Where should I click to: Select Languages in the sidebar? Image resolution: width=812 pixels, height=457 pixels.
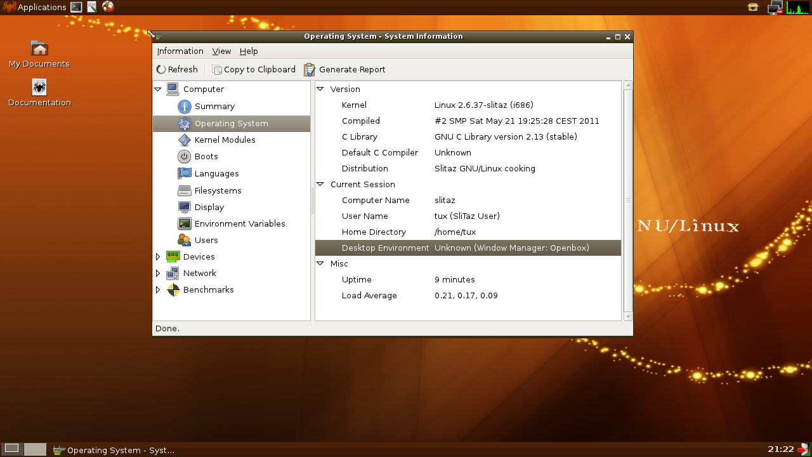[x=216, y=174]
